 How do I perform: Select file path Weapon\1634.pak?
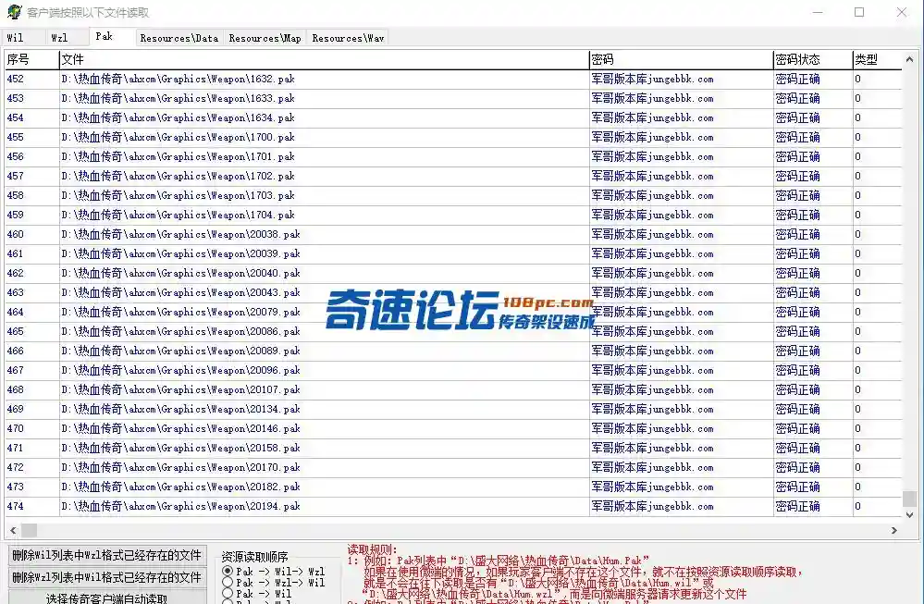[178, 117]
